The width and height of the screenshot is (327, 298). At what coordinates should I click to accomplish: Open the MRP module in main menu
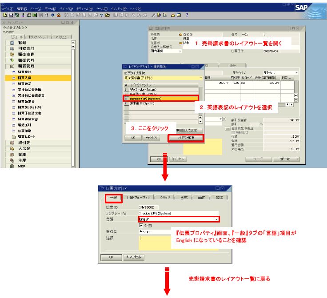[38, 166]
